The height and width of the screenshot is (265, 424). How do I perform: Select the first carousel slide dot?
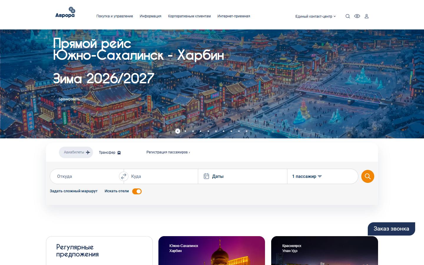178,131
